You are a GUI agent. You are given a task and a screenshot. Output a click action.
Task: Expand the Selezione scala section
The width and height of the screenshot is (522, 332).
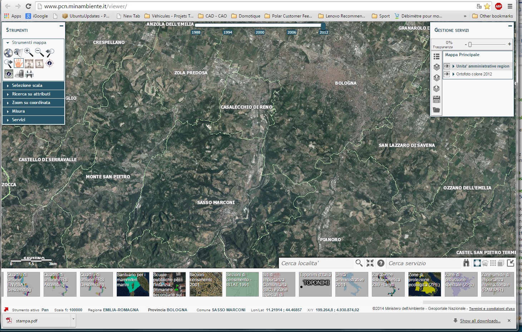click(x=27, y=85)
